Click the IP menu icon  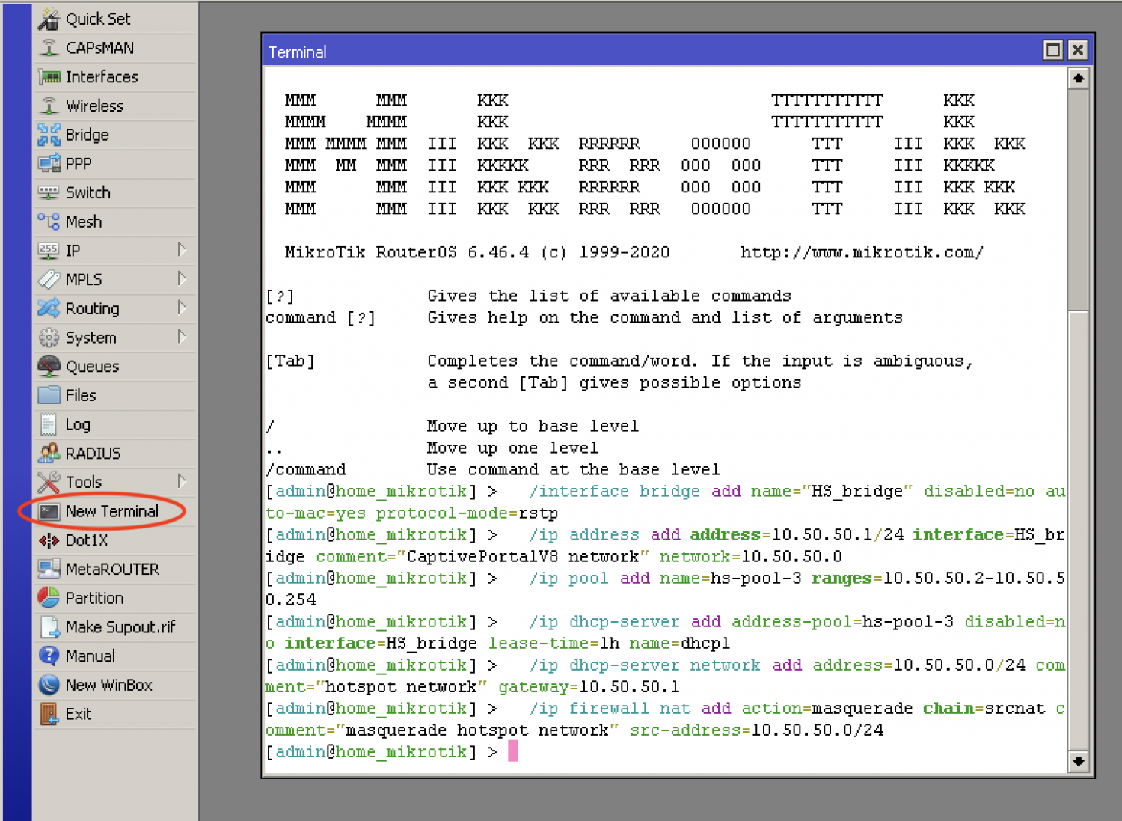pos(49,251)
